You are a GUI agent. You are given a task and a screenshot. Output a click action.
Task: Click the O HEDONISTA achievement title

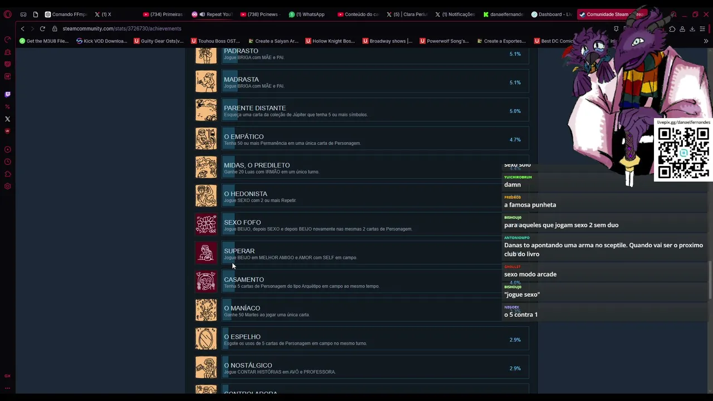coord(246,194)
